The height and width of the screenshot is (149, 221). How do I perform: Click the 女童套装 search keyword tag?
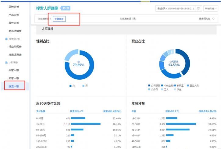pyautogui.click(x=59, y=19)
